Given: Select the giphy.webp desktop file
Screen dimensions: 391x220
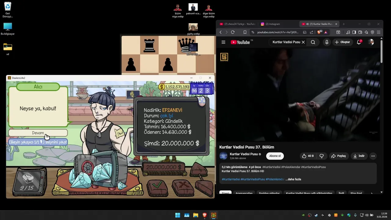Looking at the screenshot, I should point(193,29).
